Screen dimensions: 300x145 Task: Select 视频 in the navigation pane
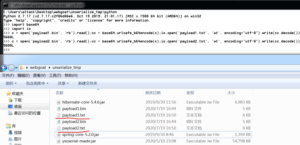[18, 133]
